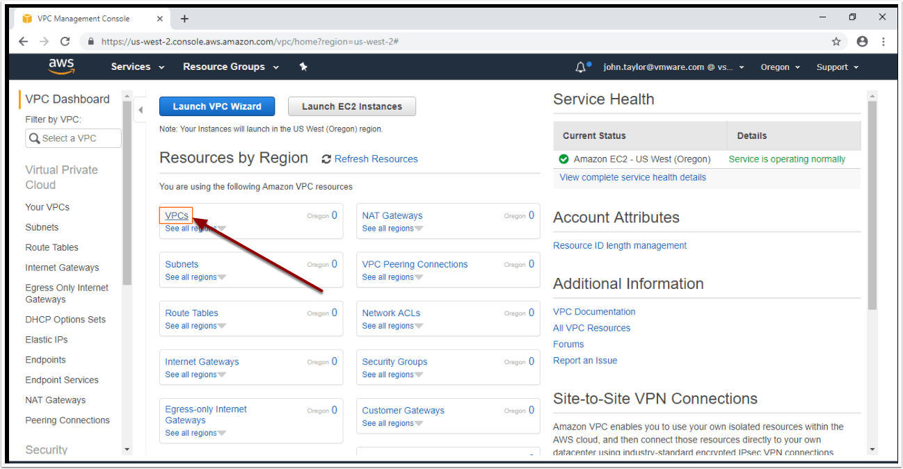Click the pin shortcut icon in navbar
903x469 pixels.
(x=303, y=67)
